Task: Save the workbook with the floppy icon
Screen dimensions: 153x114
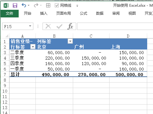Action: click(15, 6)
